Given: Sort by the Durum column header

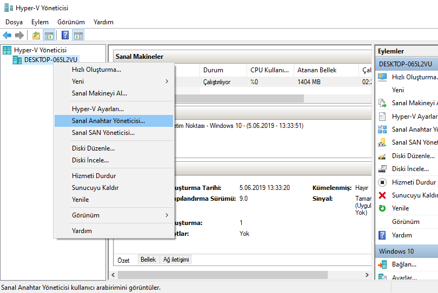Looking at the screenshot, I should click(x=223, y=70).
